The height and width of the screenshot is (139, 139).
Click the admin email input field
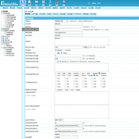[x=69, y=33]
